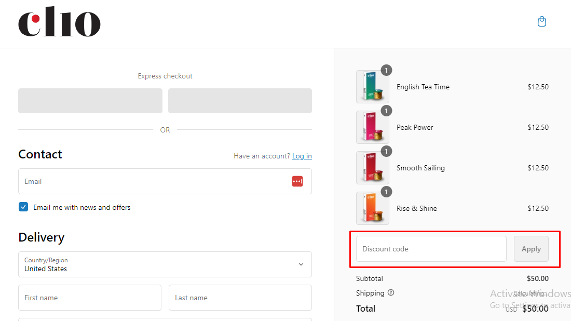Click the Rise & Shine product thumbnail
Viewport: 571px width, 321px height.
click(373, 208)
